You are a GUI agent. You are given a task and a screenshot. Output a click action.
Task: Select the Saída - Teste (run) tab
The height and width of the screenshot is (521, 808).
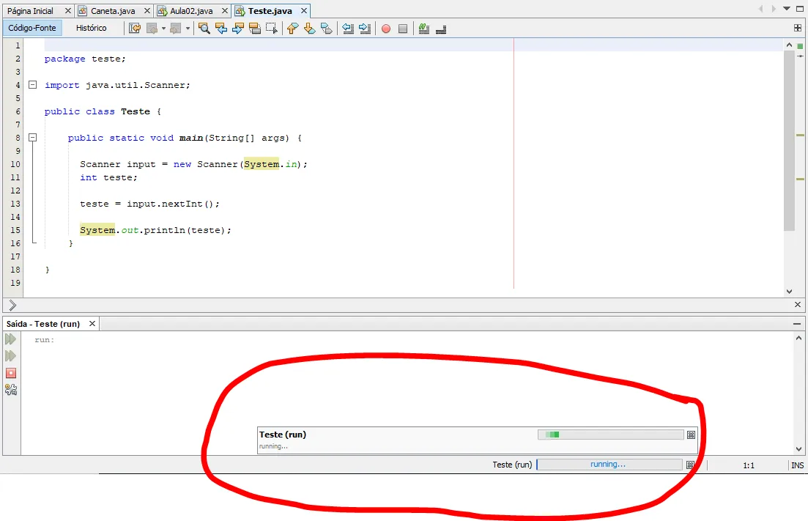pos(43,324)
